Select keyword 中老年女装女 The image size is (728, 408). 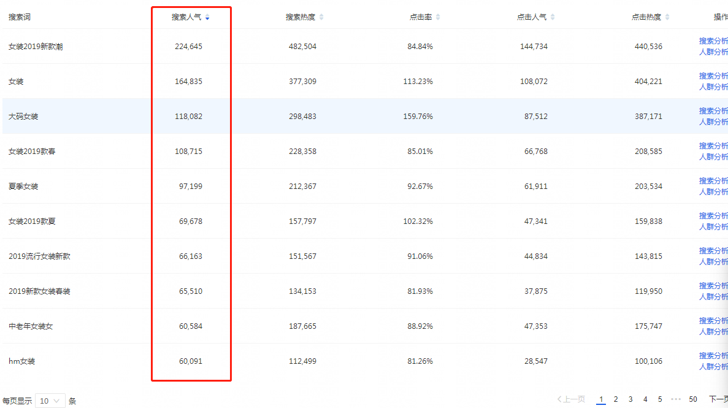[31, 326]
